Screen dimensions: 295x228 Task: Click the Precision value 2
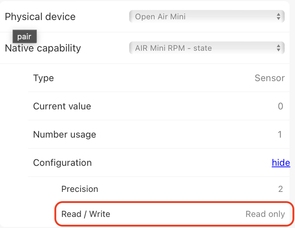pos(280,189)
